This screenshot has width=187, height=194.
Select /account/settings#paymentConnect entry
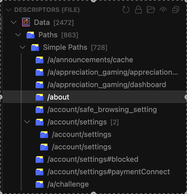(108, 172)
